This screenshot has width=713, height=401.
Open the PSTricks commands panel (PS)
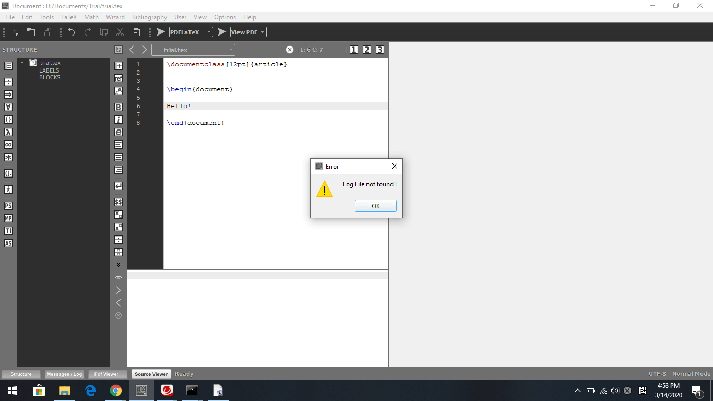(8, 206)
